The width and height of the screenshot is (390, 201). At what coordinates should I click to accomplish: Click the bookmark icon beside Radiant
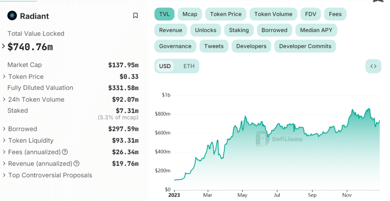(x=135, y=16)
